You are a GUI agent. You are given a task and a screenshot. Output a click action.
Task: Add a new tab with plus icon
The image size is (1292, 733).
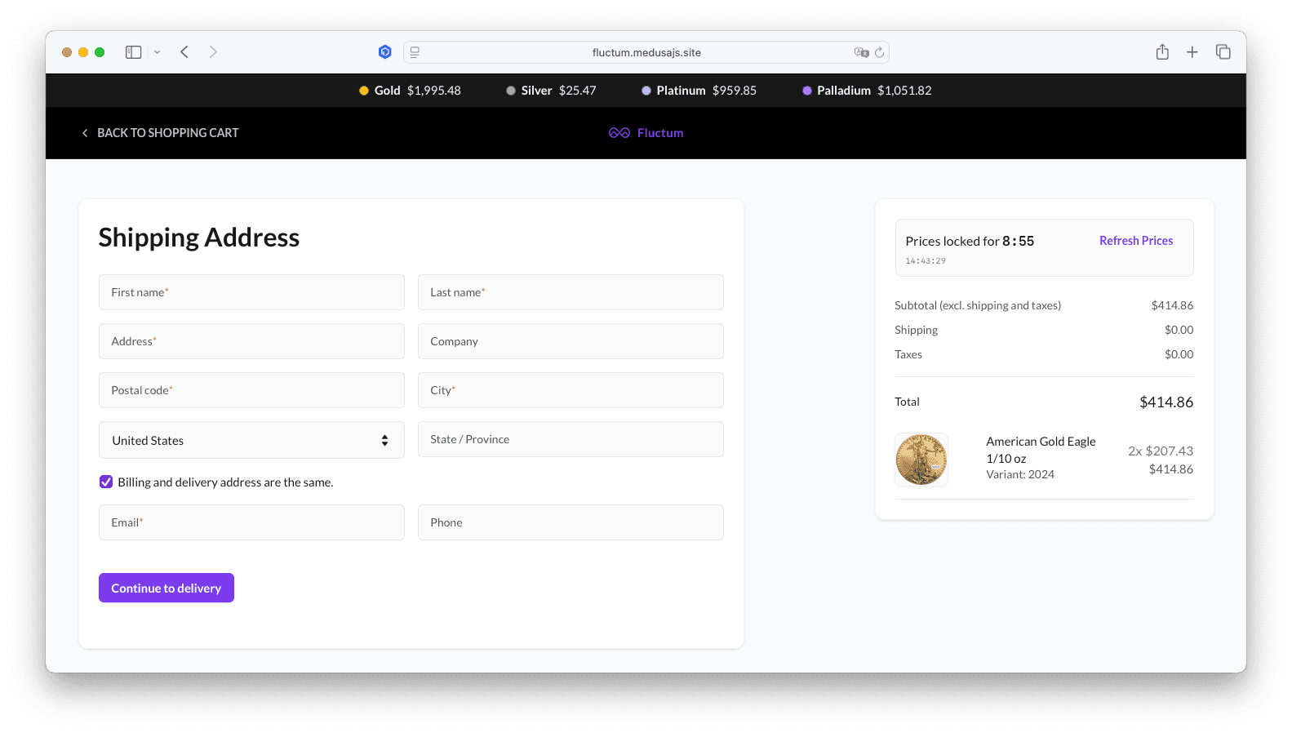pyautogui.click(x=1192, y=52)
